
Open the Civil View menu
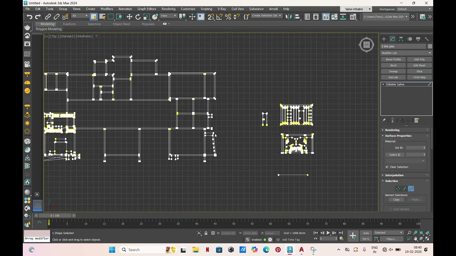point(238,9)
